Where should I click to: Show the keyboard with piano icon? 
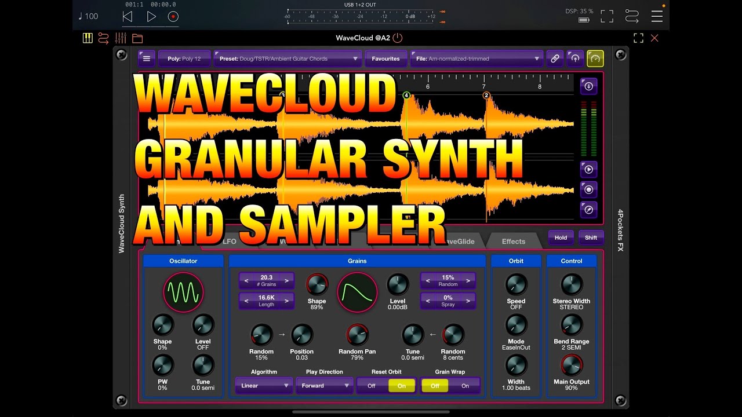coord(88,38)
